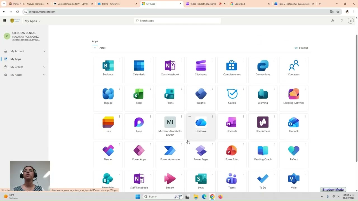The height and width of the screenshot is (201, 358).
Task: Click the Shadow Mode button
Action: tap(333, 190)
